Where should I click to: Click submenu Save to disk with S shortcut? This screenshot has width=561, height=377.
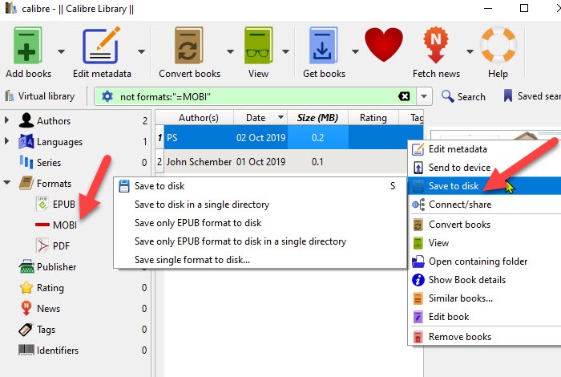[260, 186]
